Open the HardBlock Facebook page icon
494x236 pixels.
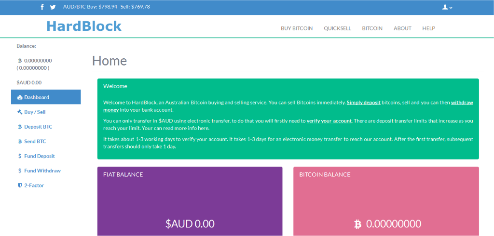(x=42, y=7)
